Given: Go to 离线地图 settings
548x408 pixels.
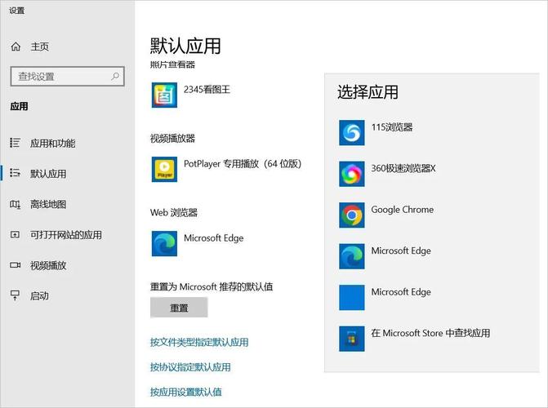Looking at the screenshot, I should pos(48,204).
